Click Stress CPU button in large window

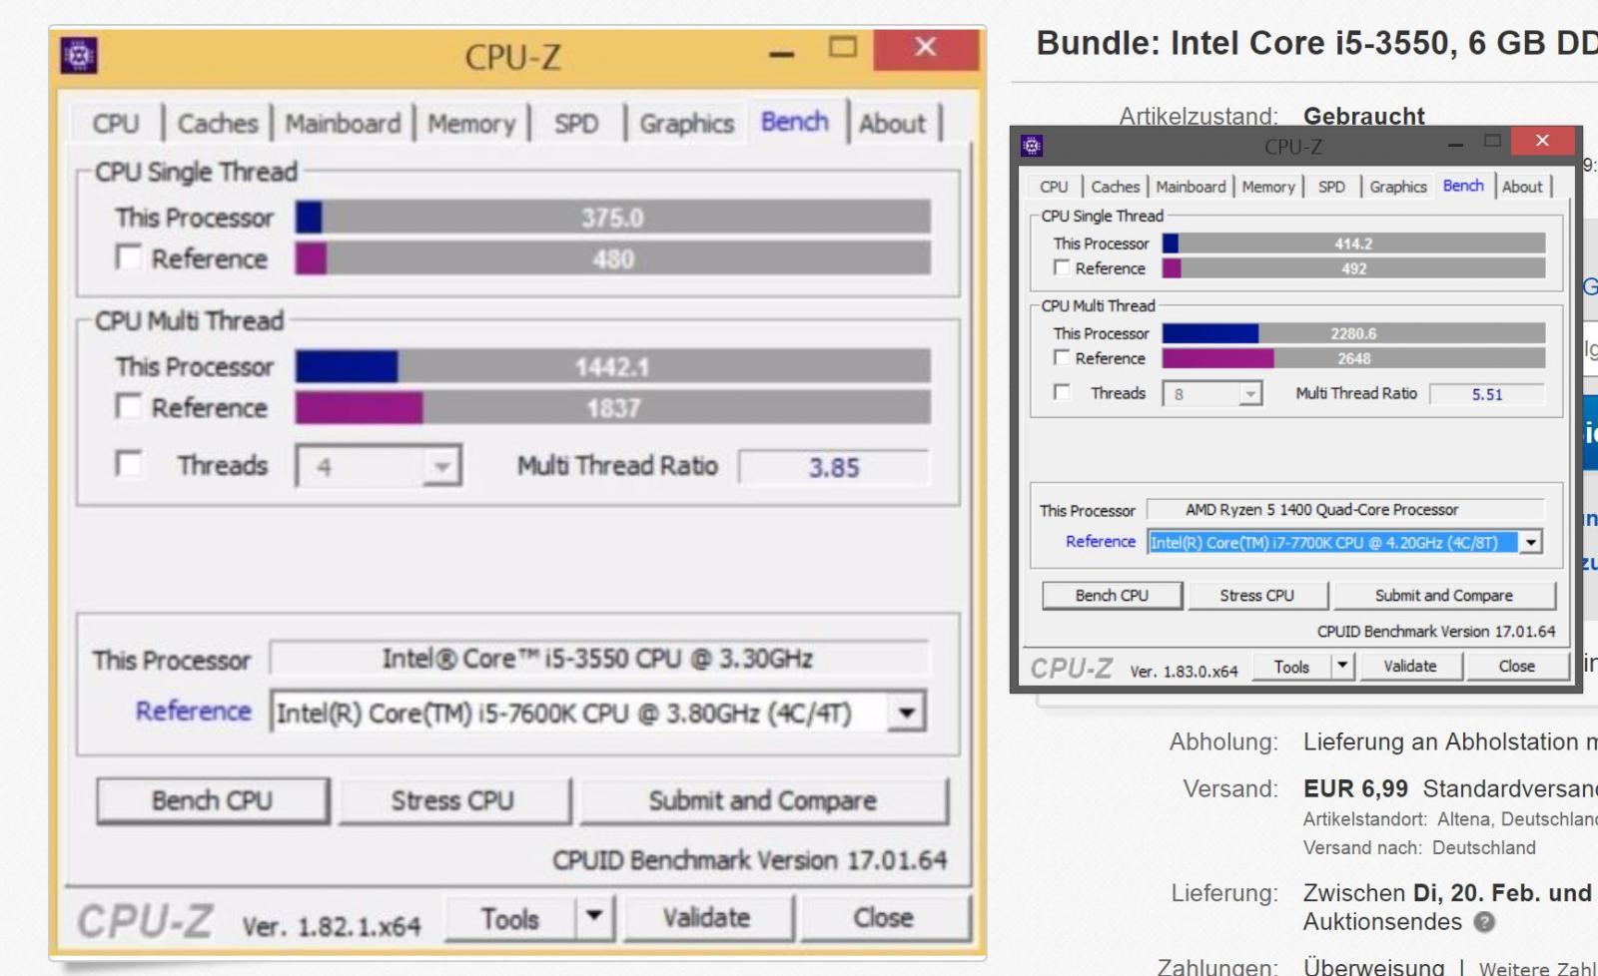point(453,800)
